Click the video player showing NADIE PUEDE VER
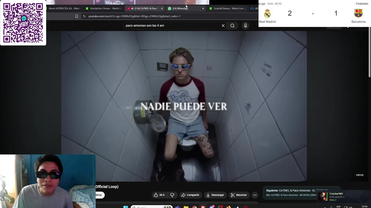Viewport: 371px width, 208px height. click(x=184, y=106)
